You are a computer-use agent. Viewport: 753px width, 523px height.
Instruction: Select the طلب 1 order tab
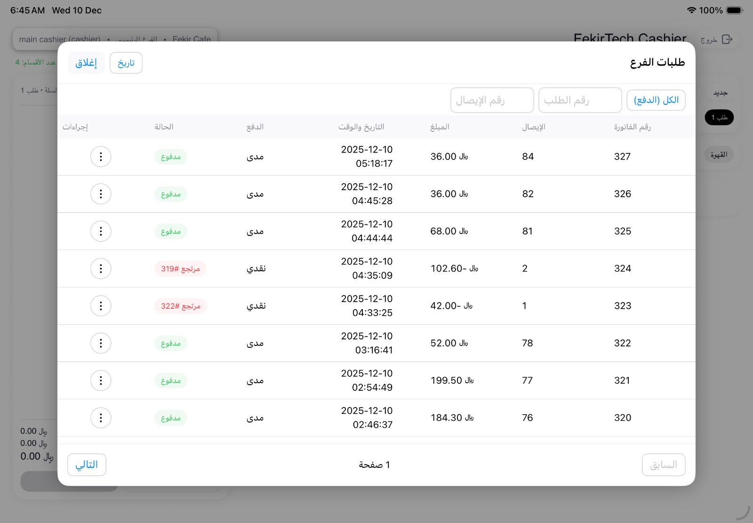pos(719,117)
